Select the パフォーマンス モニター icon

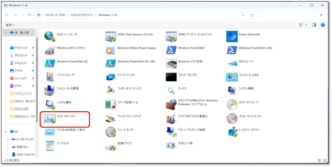pos(232,118)
